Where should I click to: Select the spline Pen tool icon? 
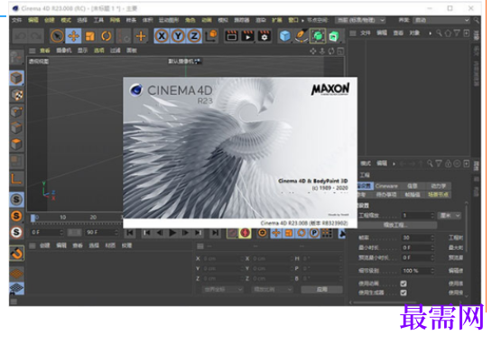tap(301, 36)
